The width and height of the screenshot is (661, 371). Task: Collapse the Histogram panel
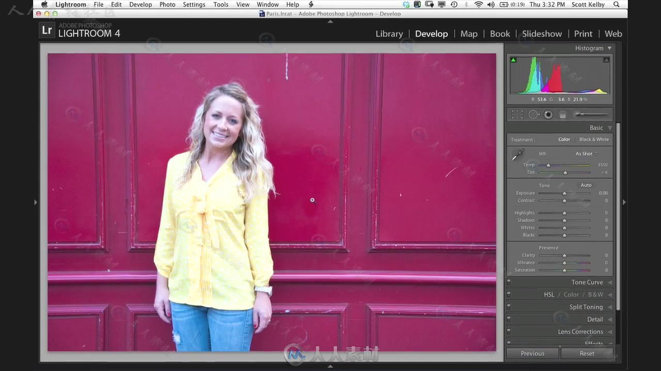[609, 48]
